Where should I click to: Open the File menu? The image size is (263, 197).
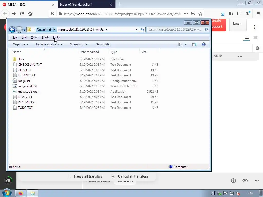point(15,37)
